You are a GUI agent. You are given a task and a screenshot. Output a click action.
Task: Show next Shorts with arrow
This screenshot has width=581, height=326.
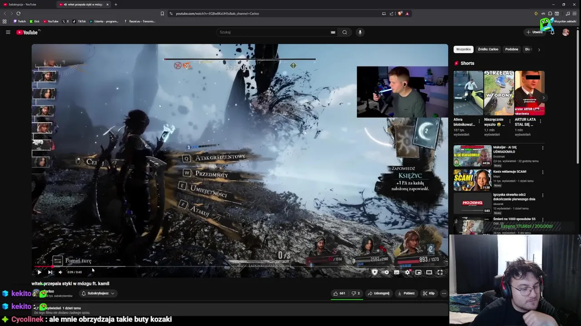543,98
